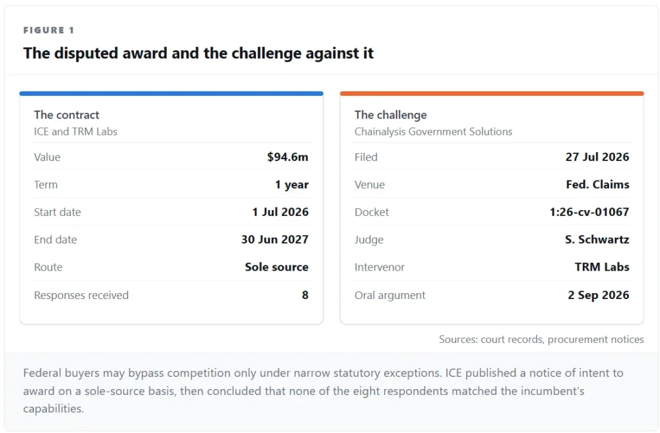Click the Responses received count of 8
This screenshot has width=660, height=433.
(305, 295)
